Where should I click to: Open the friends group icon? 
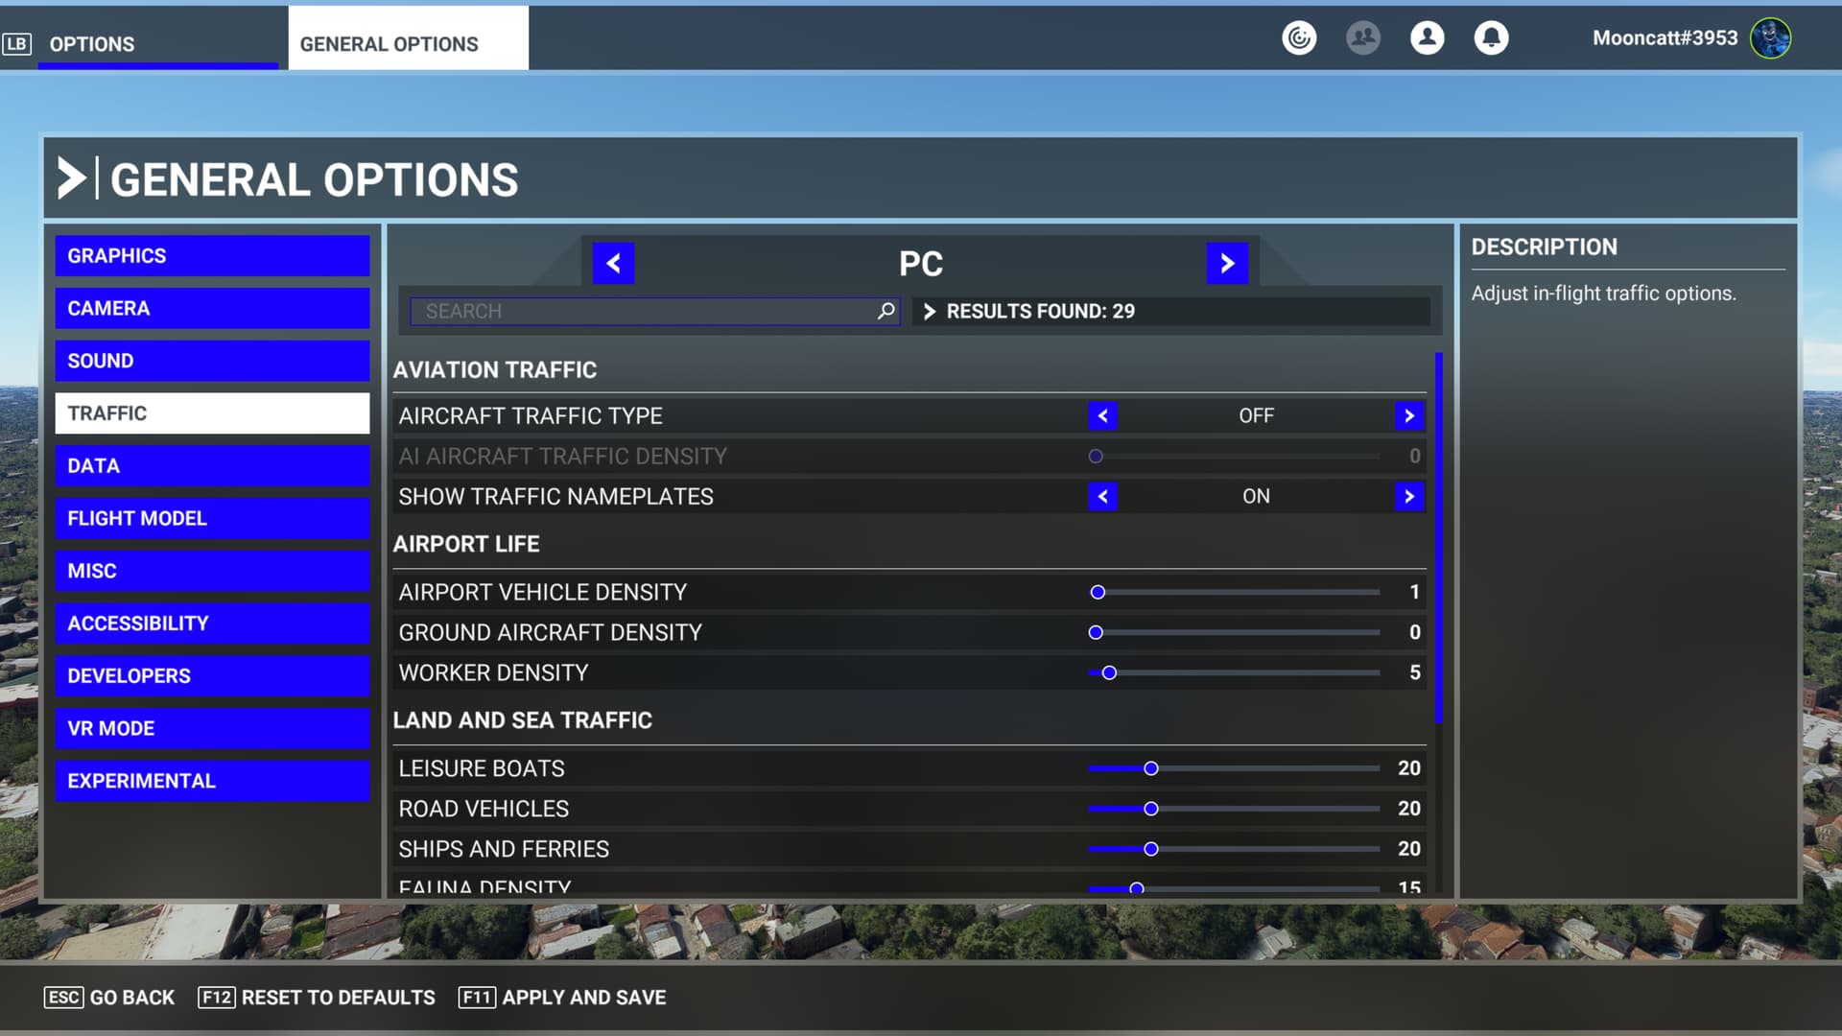1362,38
